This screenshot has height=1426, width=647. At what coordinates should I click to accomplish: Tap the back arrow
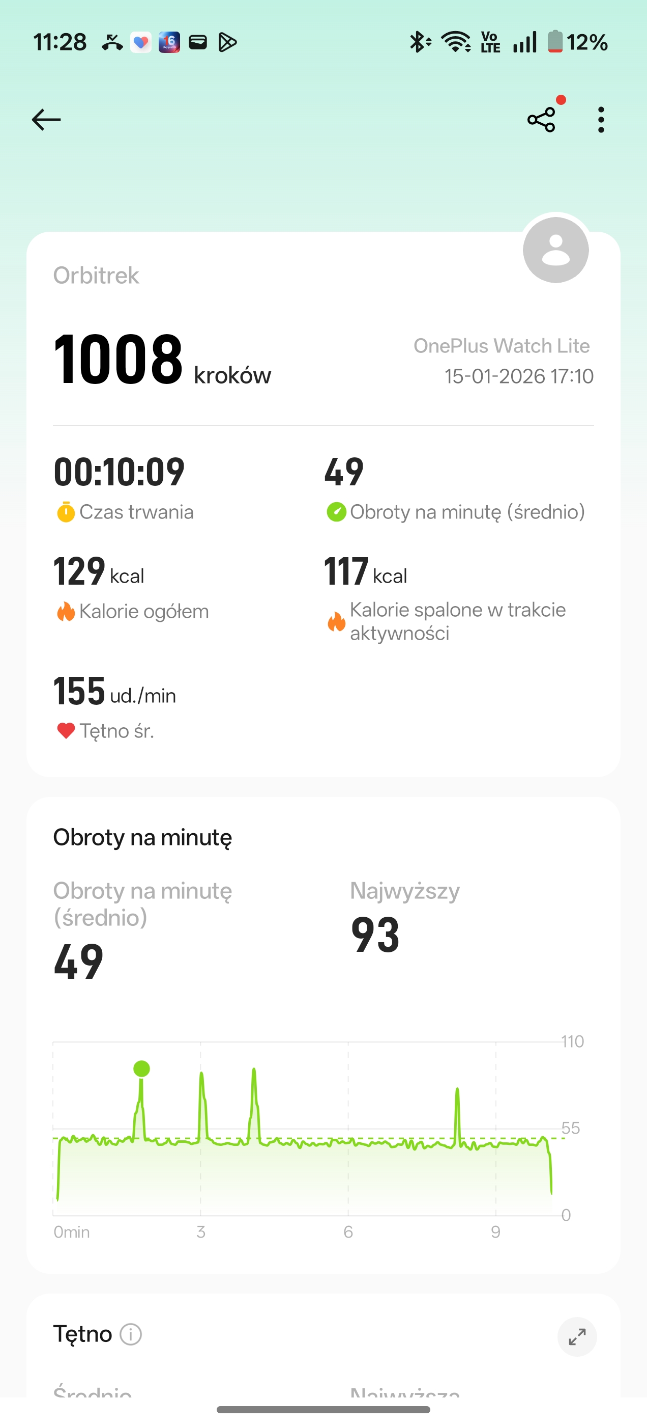[46, 120]
